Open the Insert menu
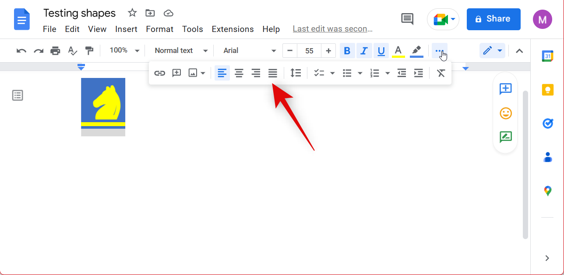 tap(126, 29)
